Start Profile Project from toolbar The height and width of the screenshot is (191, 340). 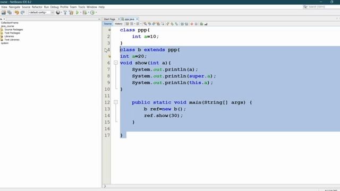point(92,13)
